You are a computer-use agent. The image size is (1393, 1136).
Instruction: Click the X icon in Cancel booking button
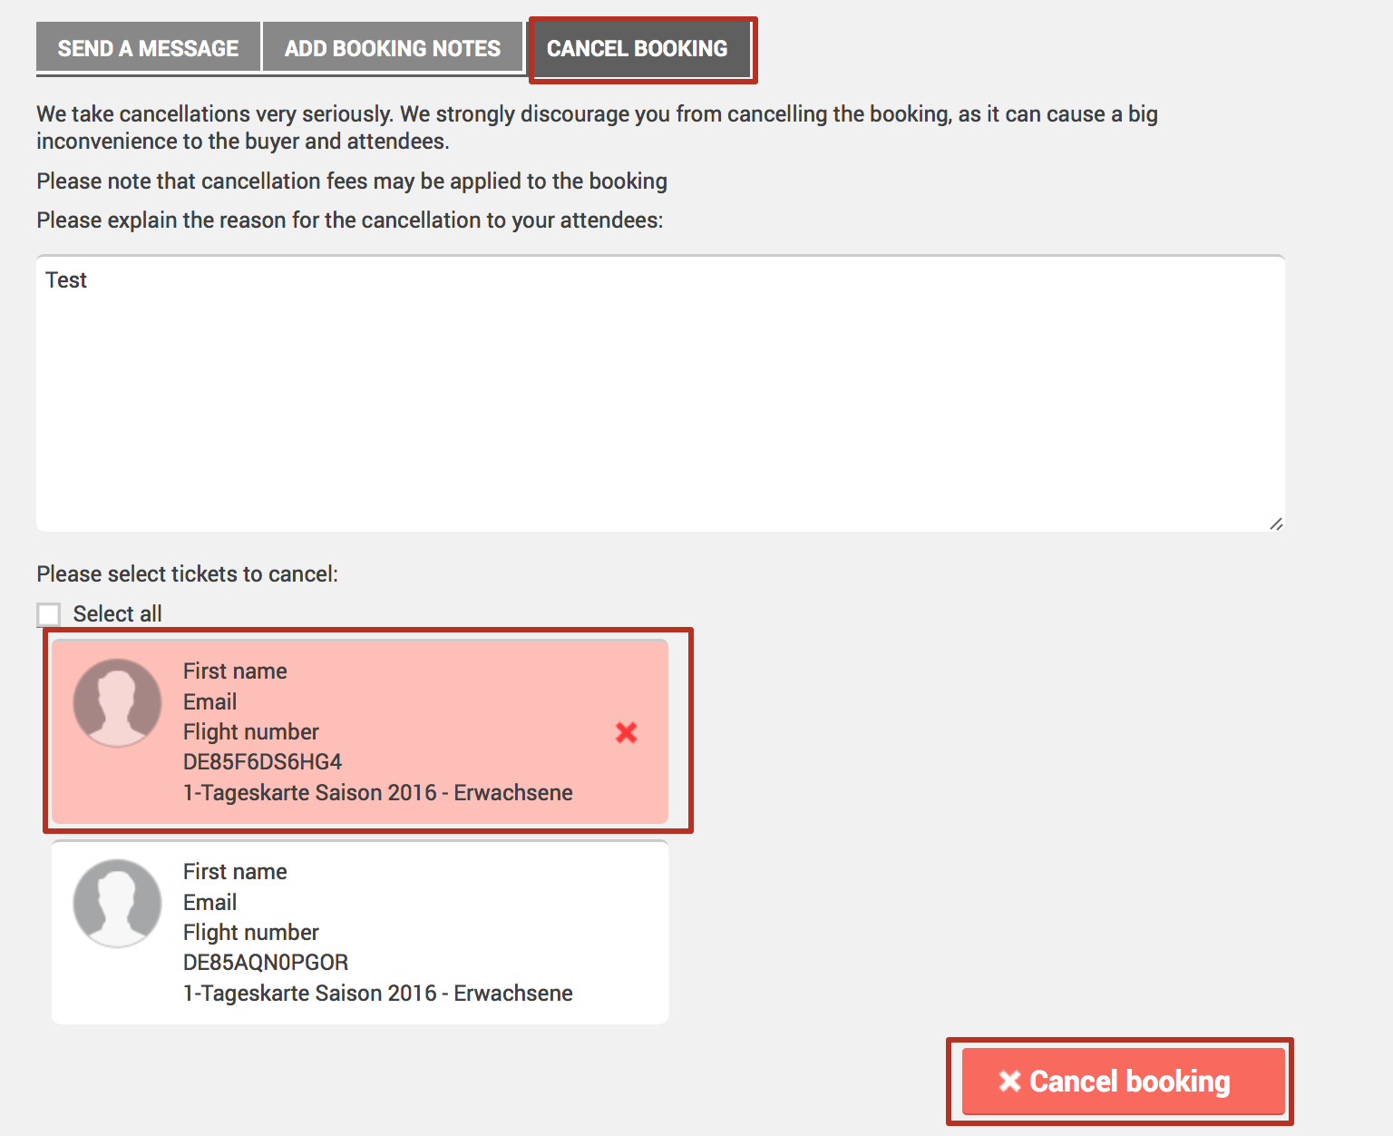[x=1009, y=1081]
